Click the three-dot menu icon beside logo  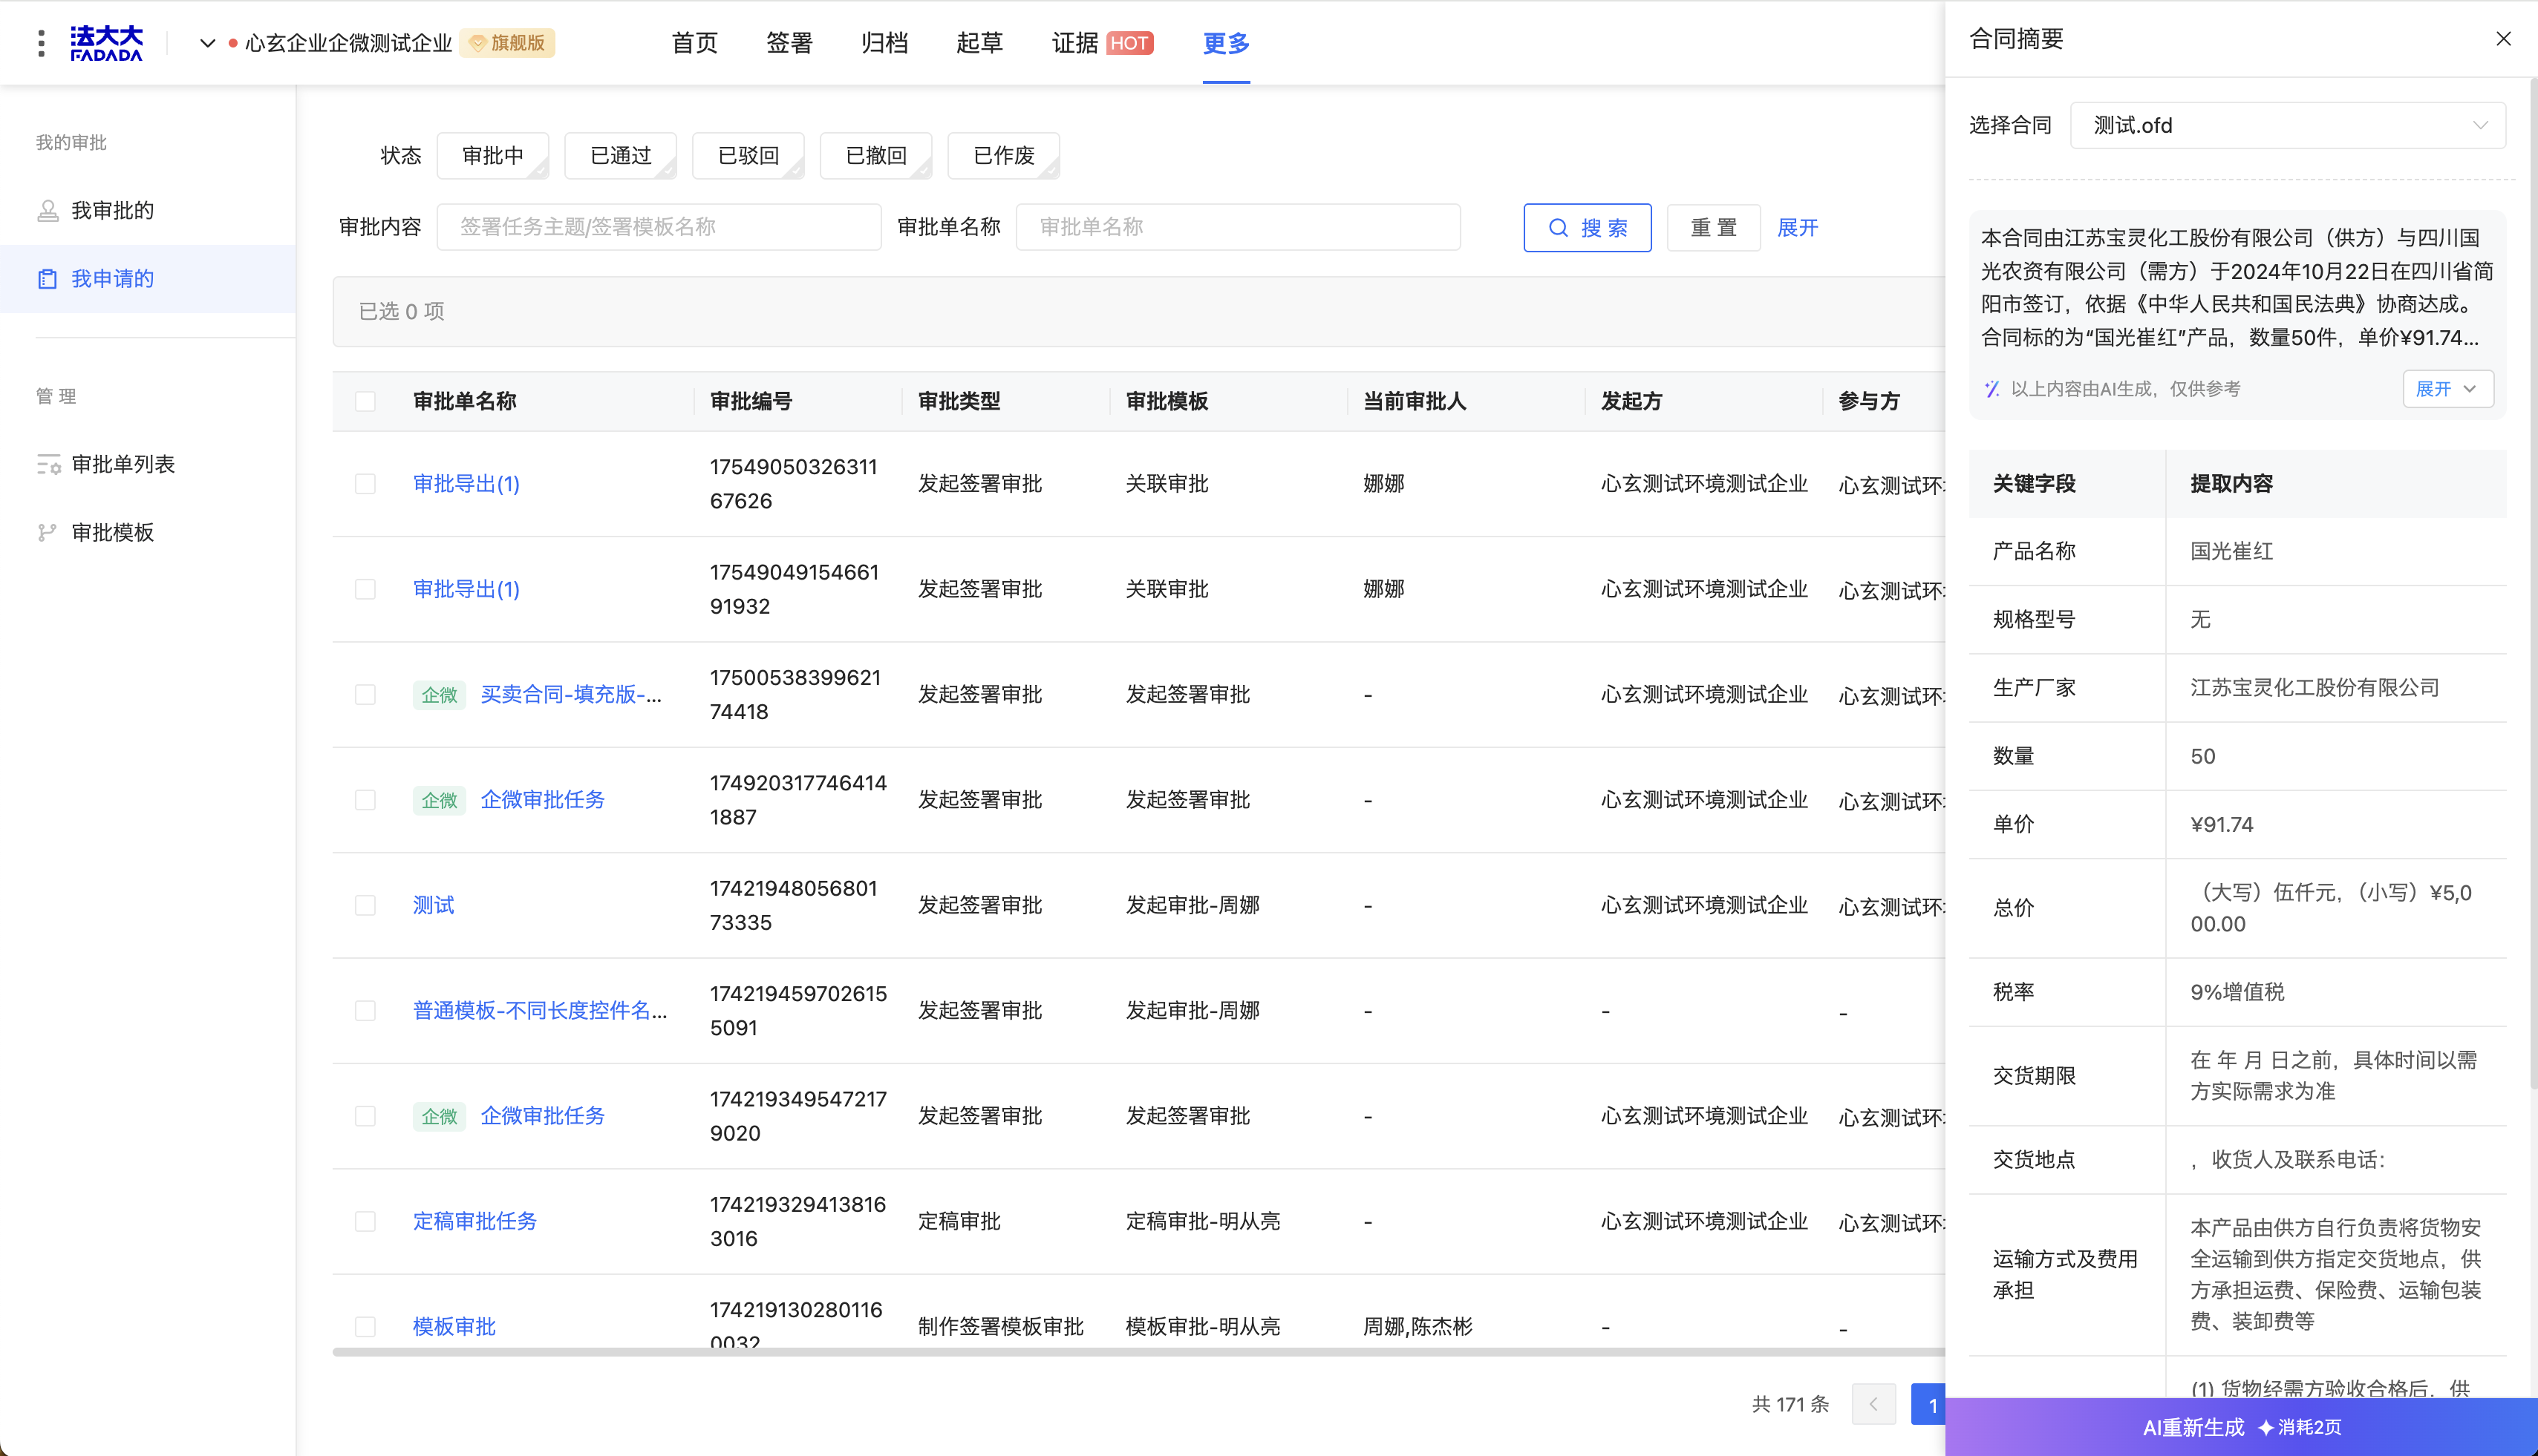click(41, 43)
